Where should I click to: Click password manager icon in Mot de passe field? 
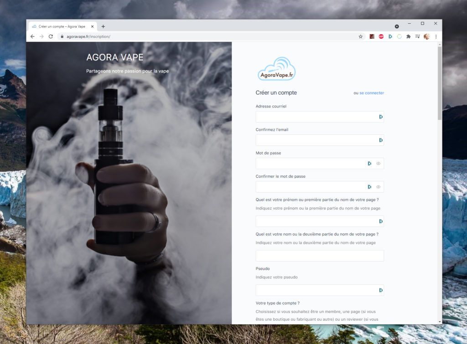pos(369,164)
